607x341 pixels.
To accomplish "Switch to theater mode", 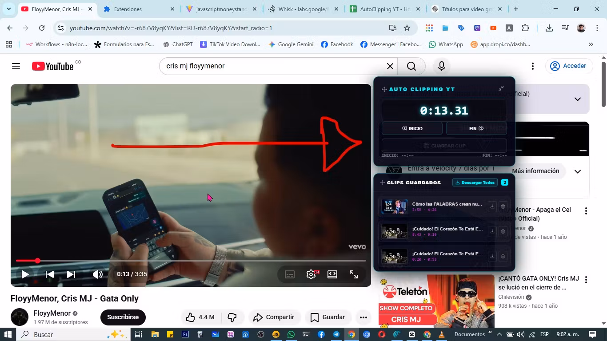I will [332, 274].
